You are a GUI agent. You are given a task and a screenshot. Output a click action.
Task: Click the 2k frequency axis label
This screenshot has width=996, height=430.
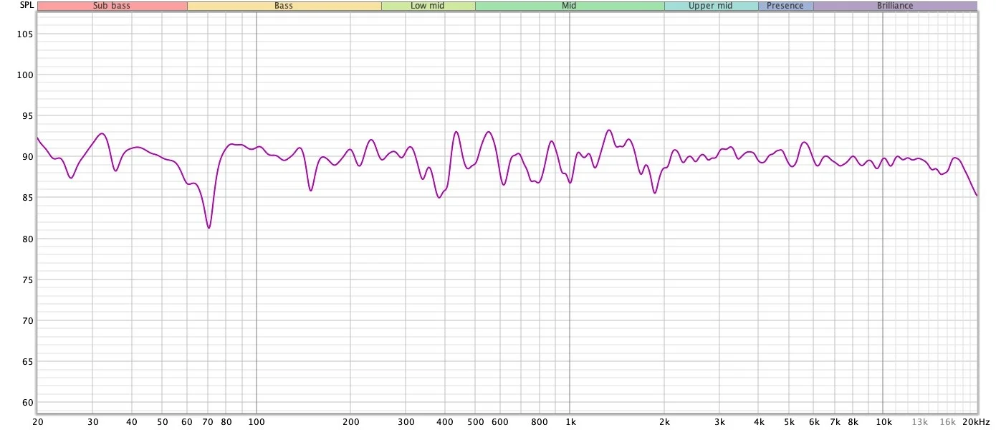tap(664, 421)
